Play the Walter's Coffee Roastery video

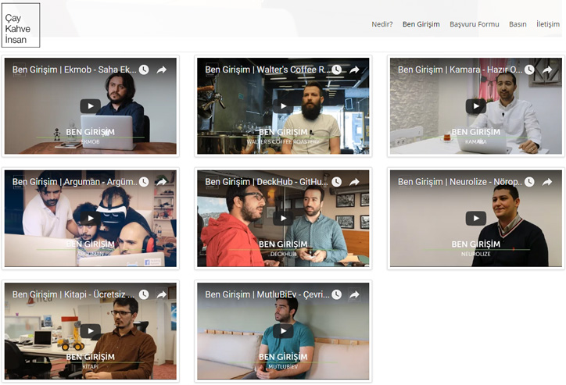(x=283, y=106)
